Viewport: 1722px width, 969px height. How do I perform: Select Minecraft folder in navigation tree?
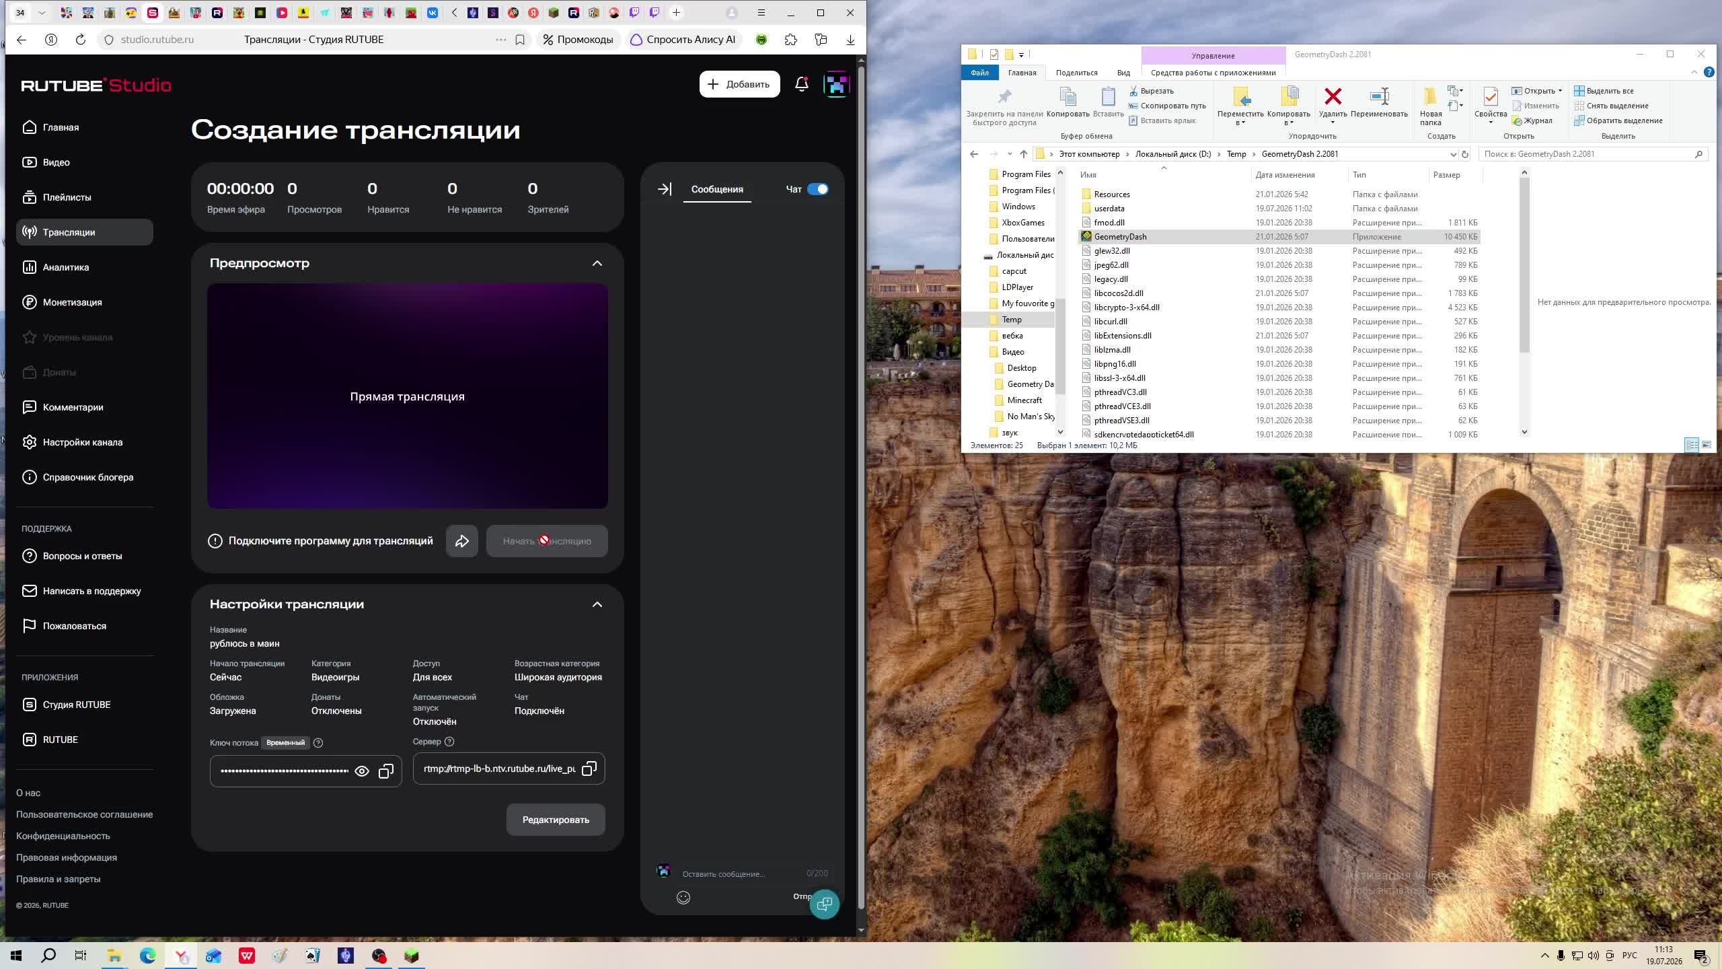(1024, 400)
